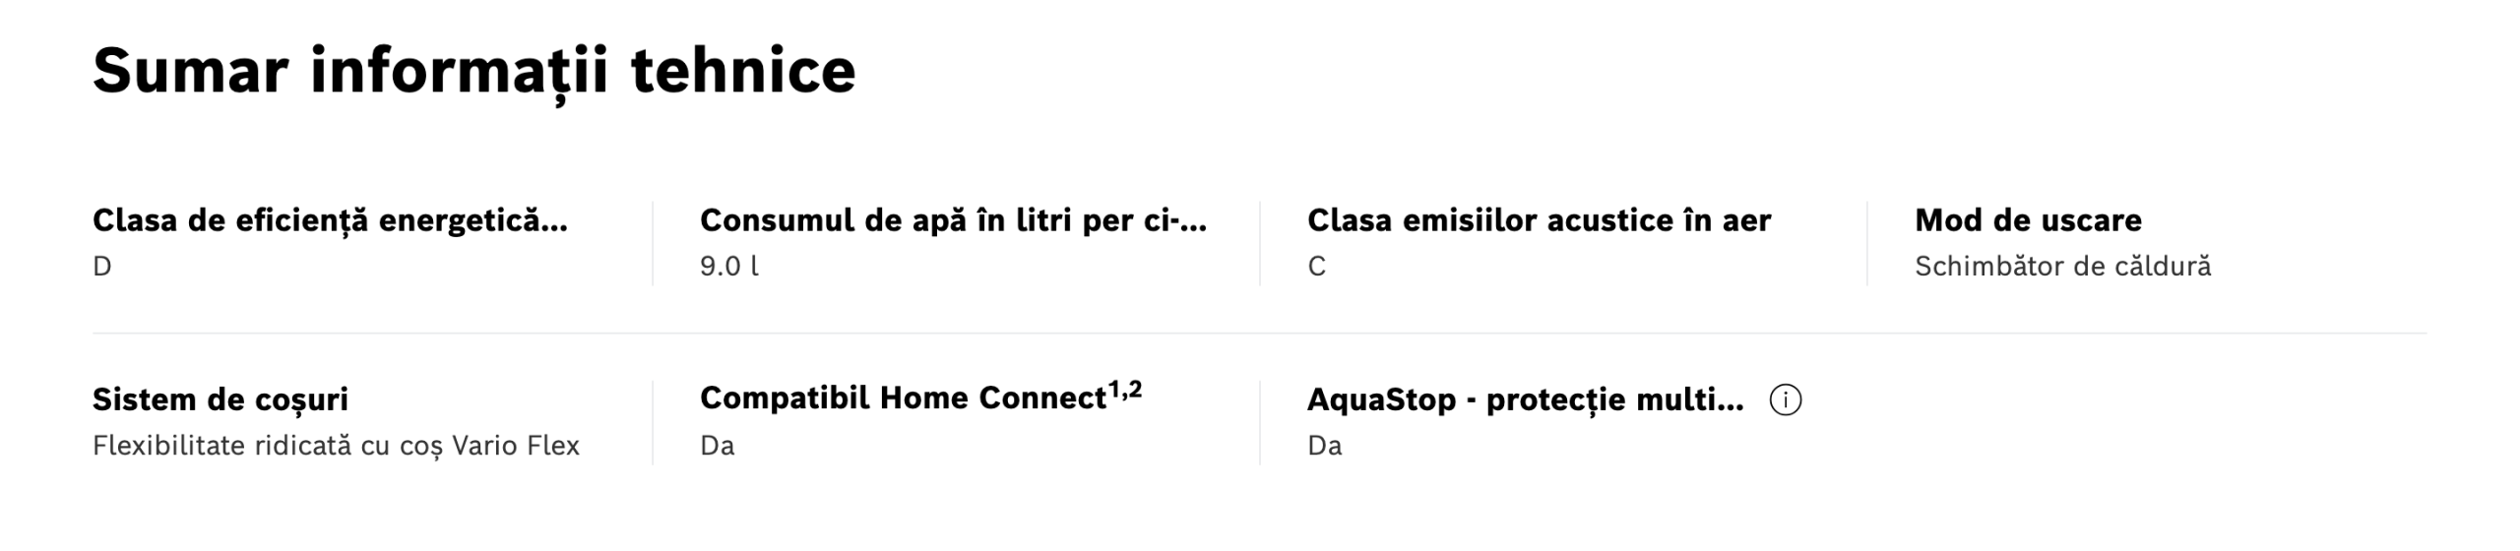This screenshot has height=551, width=2520.
Task: Click the vertical divider left of 'Compatibil Home Connect'
Action: pos(652,423)
